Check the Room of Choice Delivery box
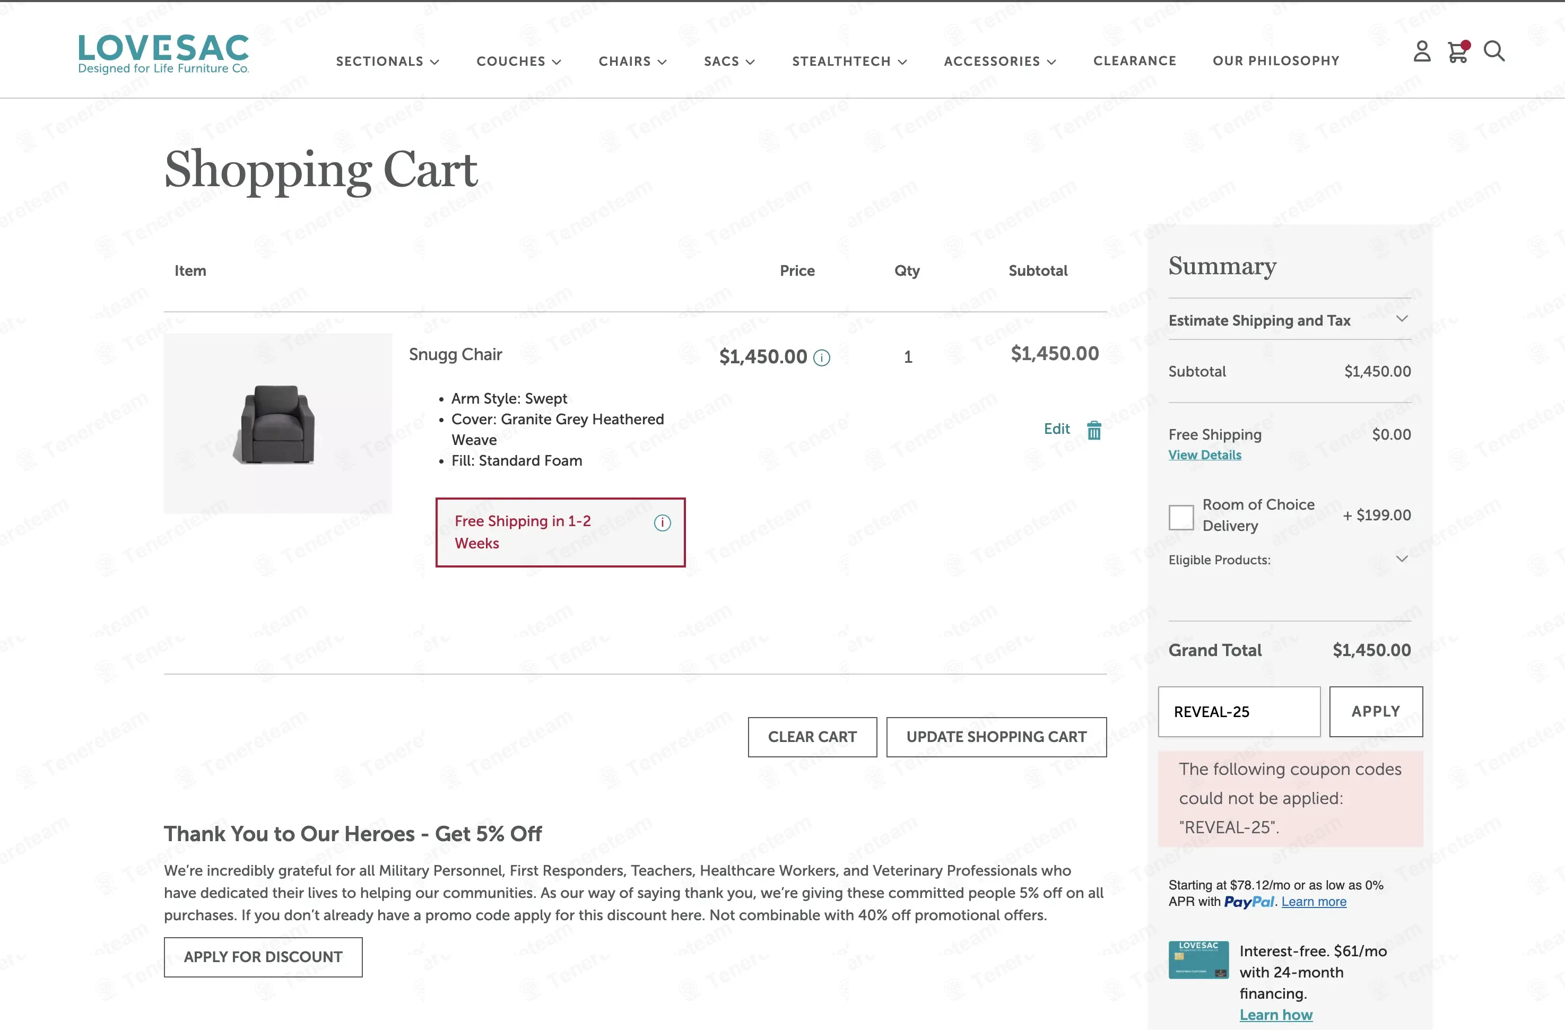The image size is (1565, 1030). click(x=1181, y=517)
